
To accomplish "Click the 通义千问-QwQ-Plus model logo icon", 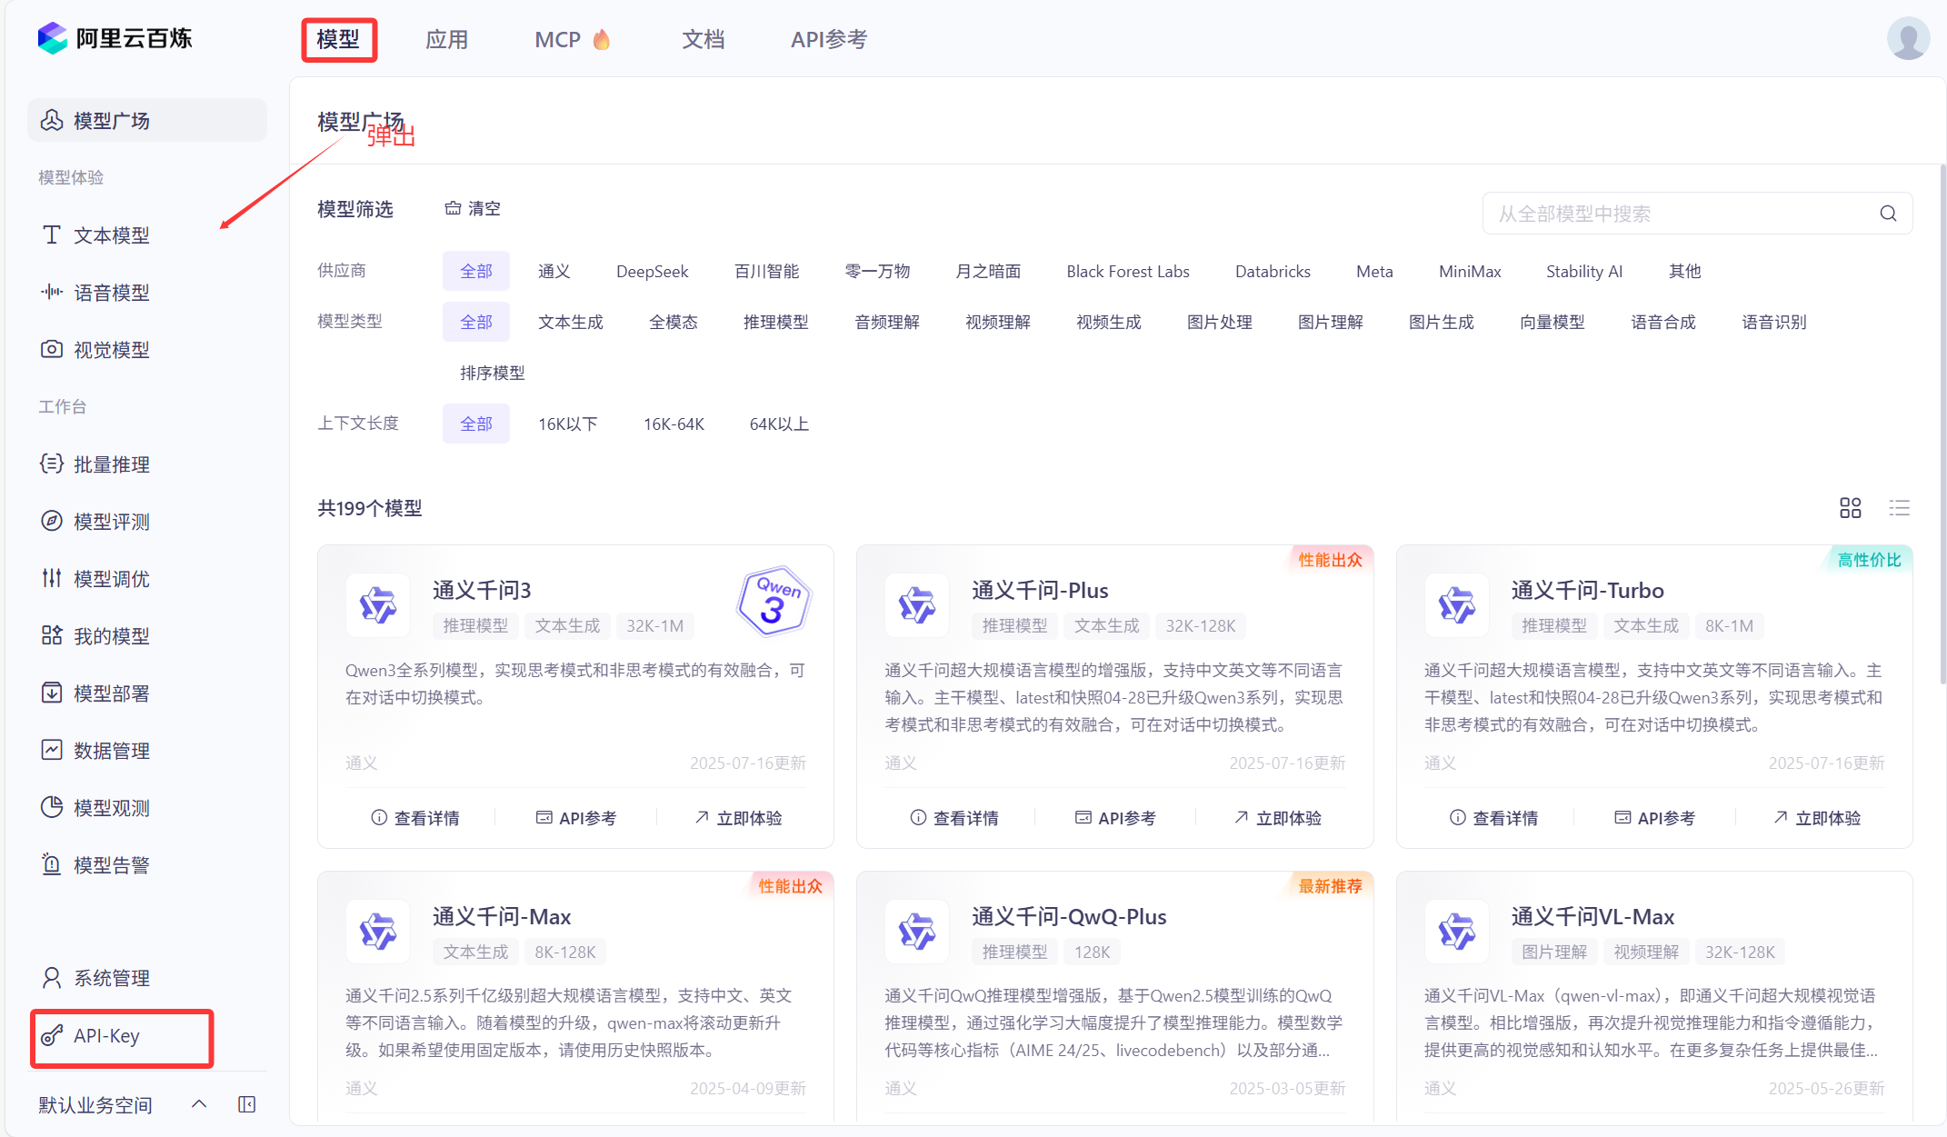I will 917,931.
